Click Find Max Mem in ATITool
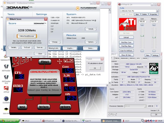Screen dimensions: 164x123 pos(126,46)
